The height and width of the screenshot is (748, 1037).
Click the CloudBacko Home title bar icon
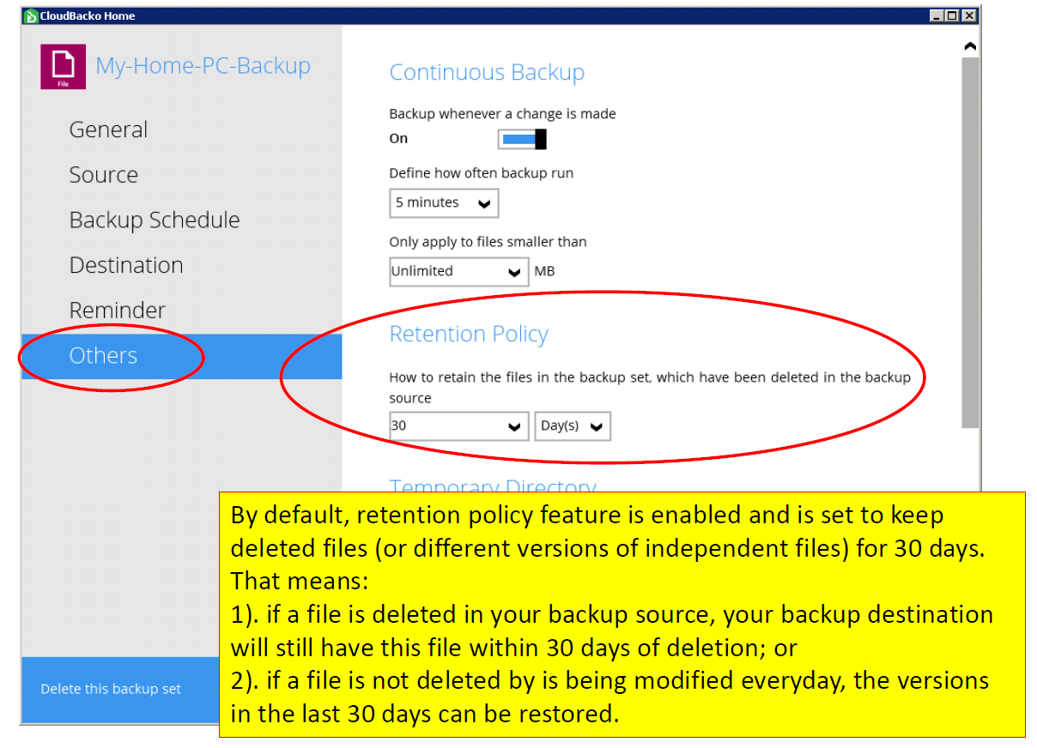pyautogui.click(x=31, y=15)
